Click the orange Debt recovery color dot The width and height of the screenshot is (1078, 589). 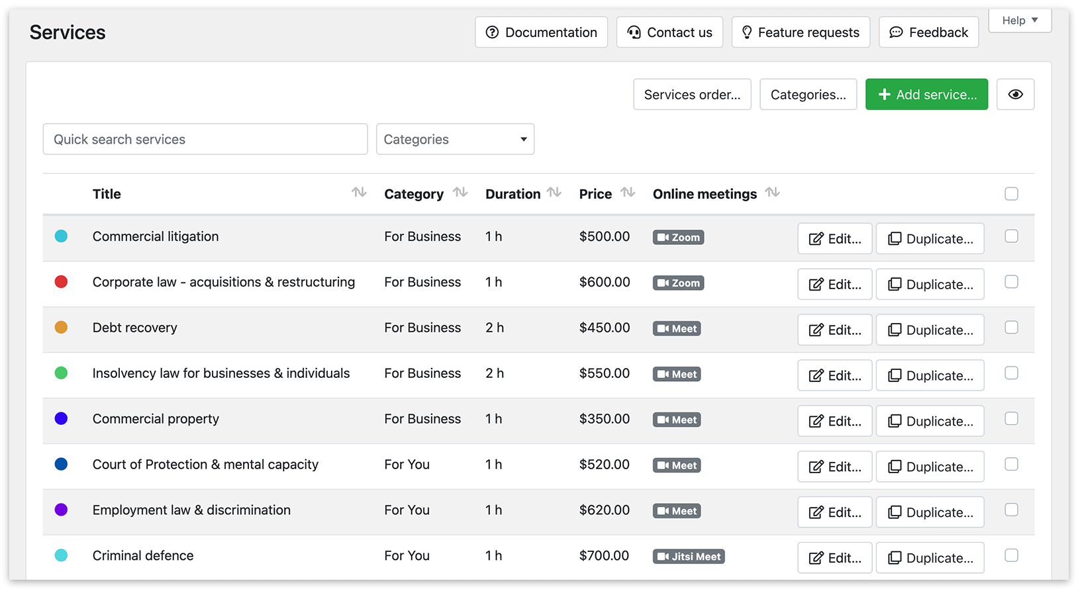61,328
